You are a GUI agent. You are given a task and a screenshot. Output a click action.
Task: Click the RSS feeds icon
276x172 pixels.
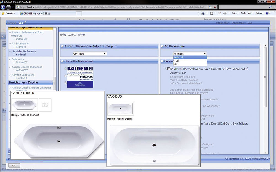coord(211,13)
